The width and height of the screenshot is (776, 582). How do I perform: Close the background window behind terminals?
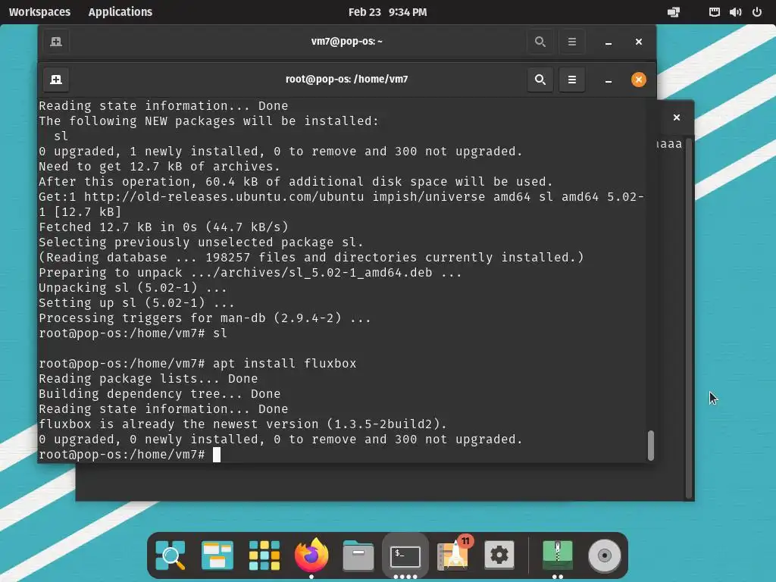677,117
